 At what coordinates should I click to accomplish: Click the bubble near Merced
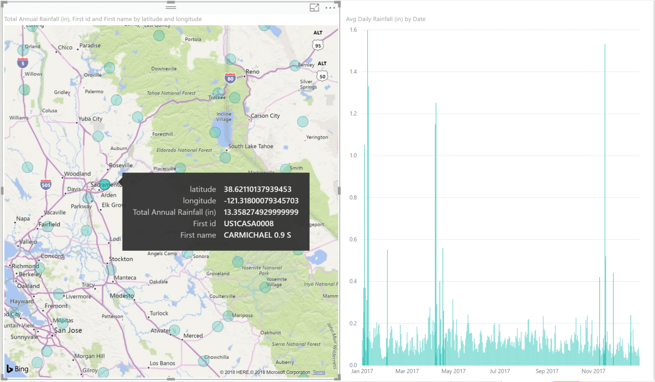(174, 330)
